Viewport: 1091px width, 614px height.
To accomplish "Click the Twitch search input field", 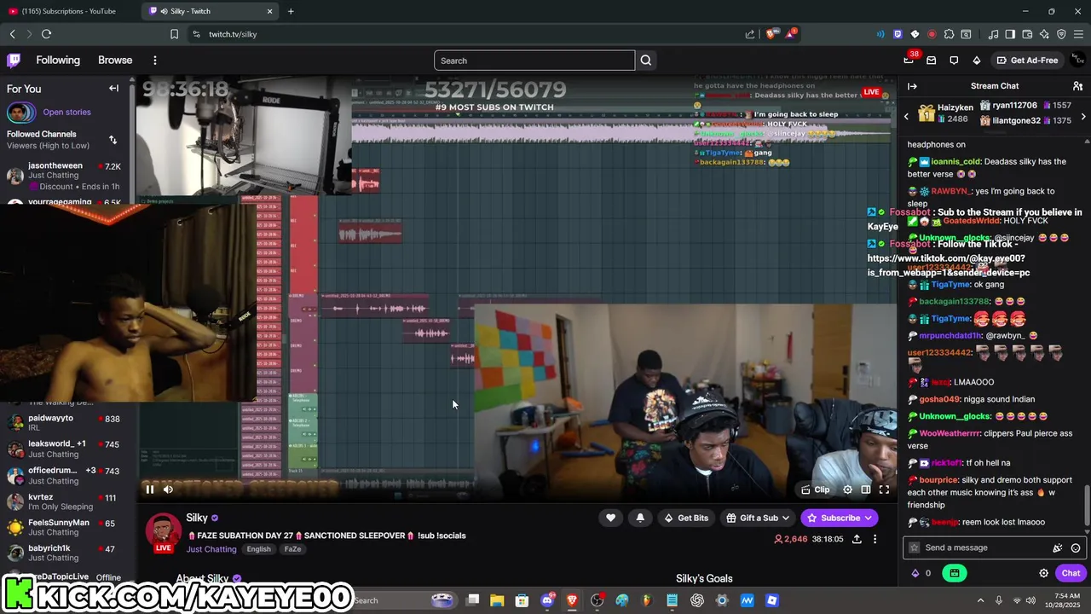I will [534, 61].
